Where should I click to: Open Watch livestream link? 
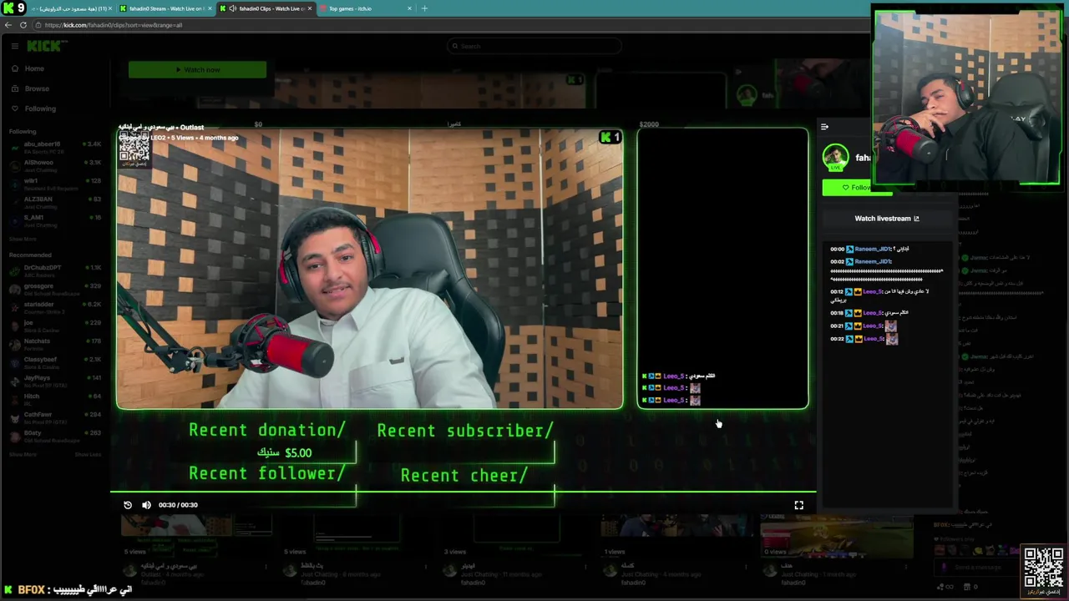(x=886, y=219)
